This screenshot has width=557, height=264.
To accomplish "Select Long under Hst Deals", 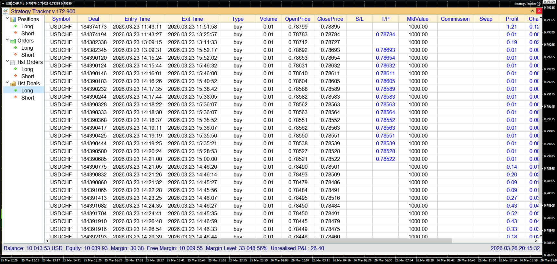I will tap(27, 90).
